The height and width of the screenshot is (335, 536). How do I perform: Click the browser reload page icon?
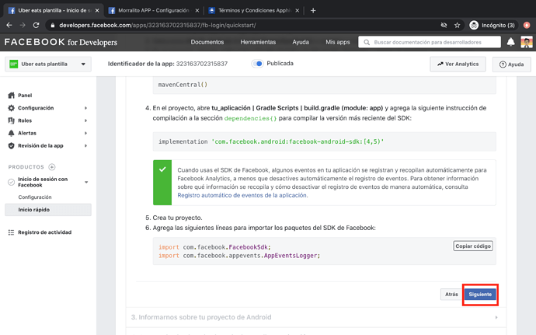(x=36, y=25)
